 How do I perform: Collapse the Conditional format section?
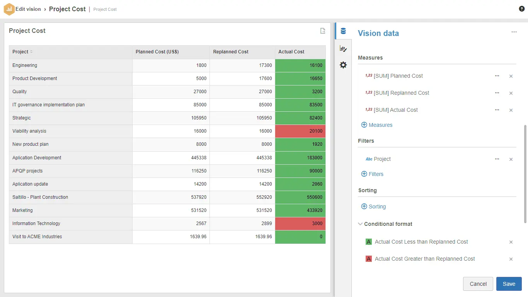(x=360, y=224)
